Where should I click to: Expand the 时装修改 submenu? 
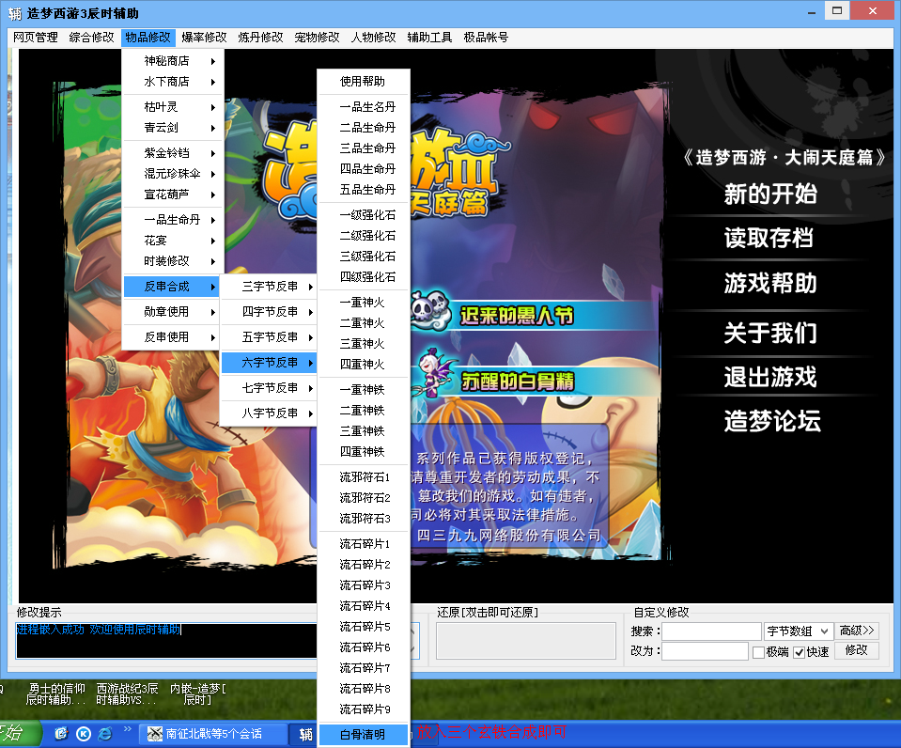173,261
